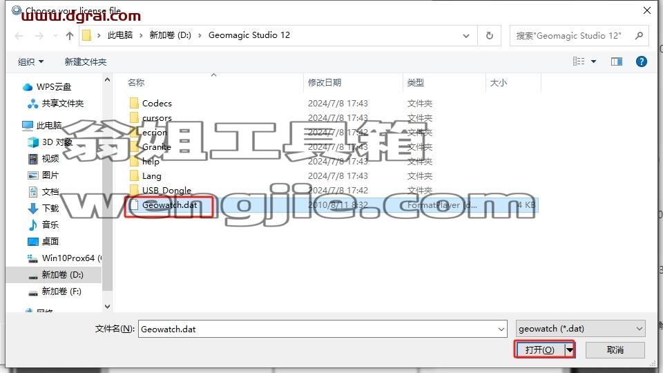Click 新建文件夹 button

tap(86, 61)
